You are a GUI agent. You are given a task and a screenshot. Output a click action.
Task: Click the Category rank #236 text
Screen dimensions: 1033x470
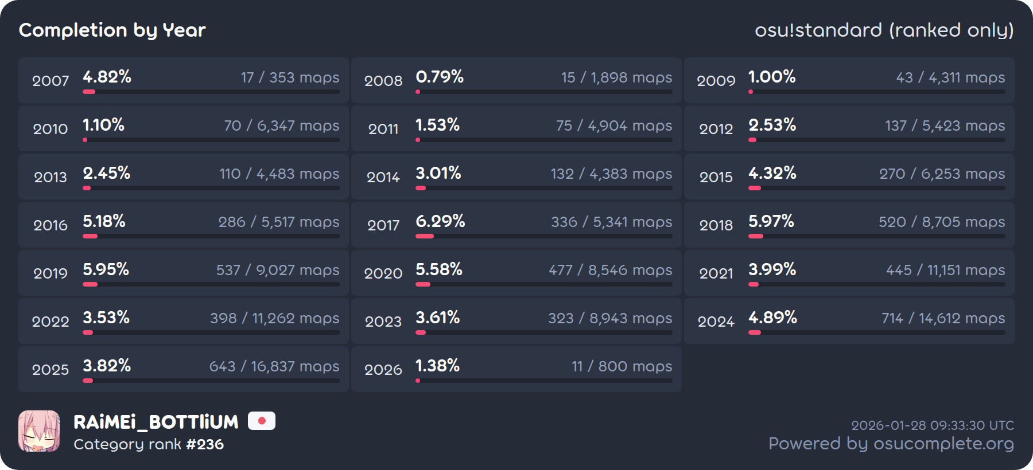149,444
